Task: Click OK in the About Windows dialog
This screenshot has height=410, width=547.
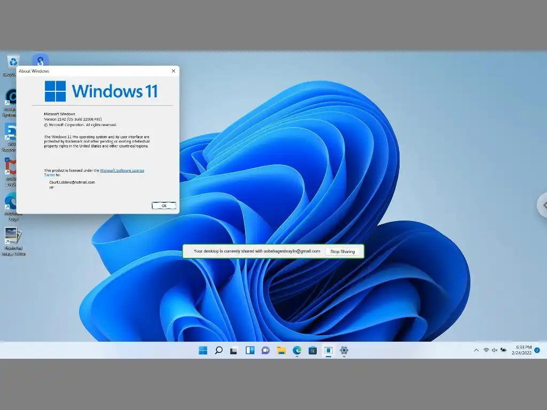Action: (163, 206)
